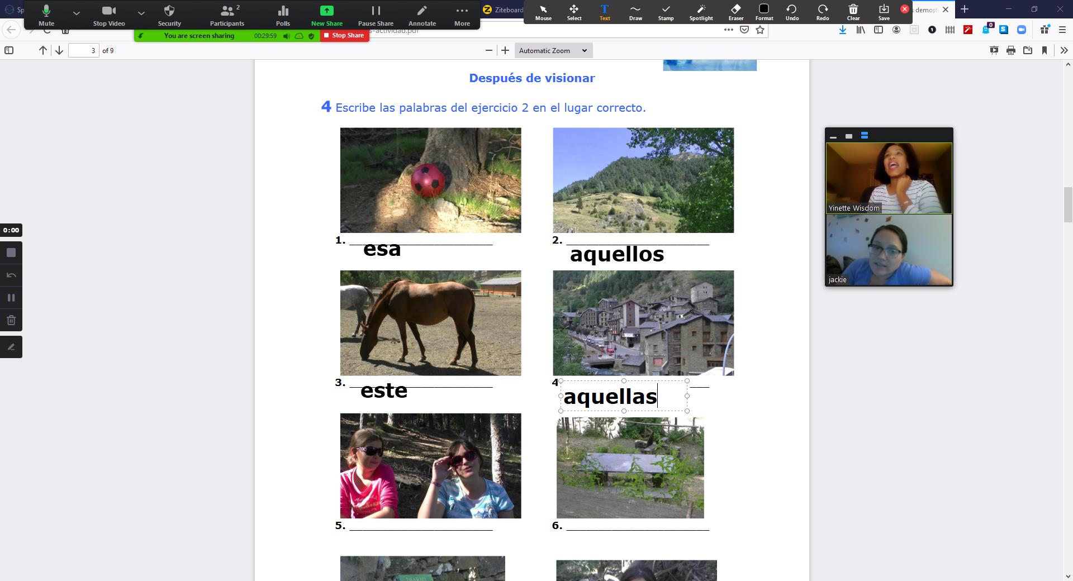Stop Video camera toggle
The width and height of the screenshot is (1073, 581).
109,15
